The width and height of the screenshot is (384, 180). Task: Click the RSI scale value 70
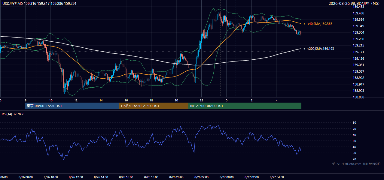(355, 129)
